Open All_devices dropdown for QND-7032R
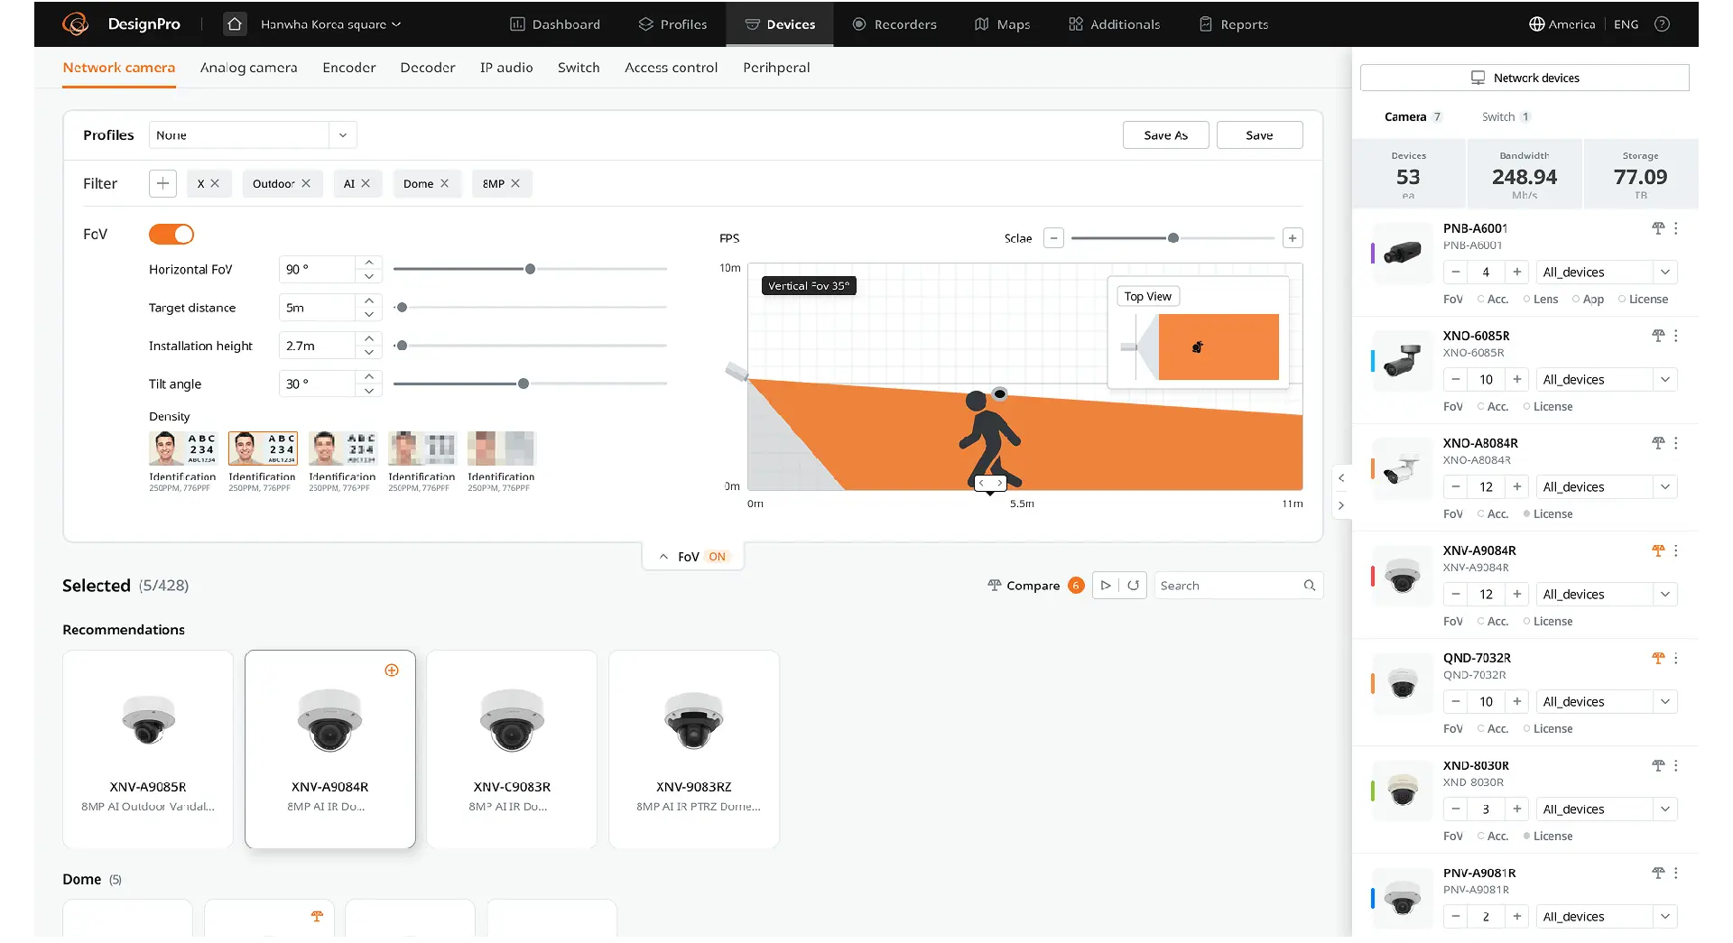This screenshot has width=1733, height=943. coord(1607,702)
